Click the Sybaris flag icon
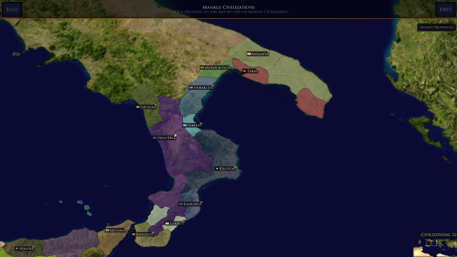This screenshot has height=257, width=457. coord(185,125)
